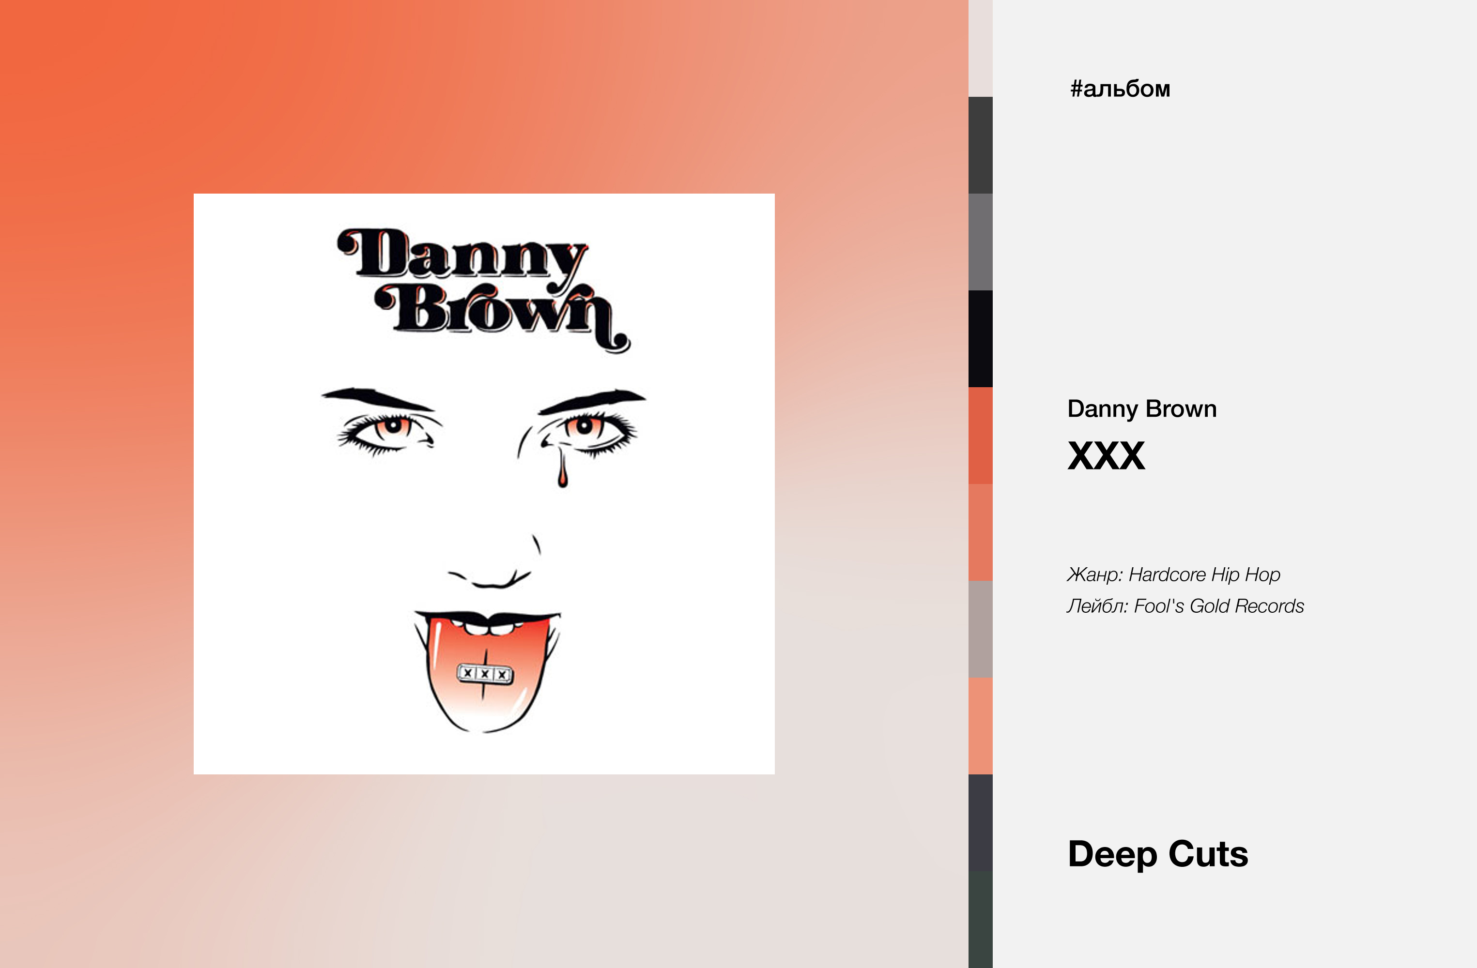Click the Лейбл: Fool's Gold Records line

[1185, 606]
